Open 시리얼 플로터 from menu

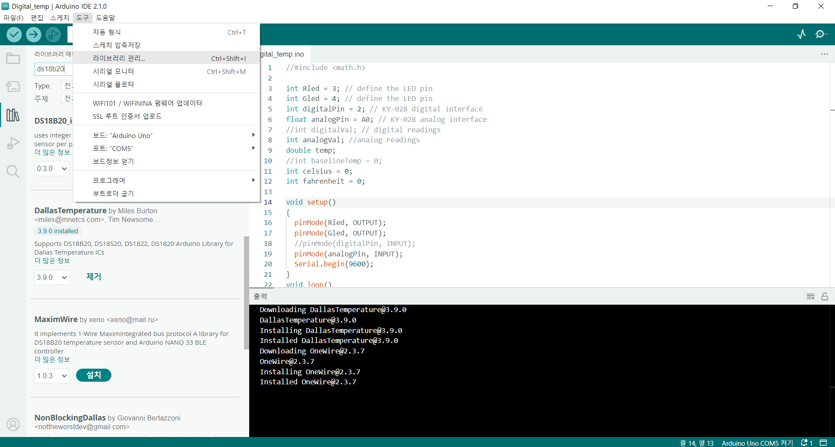(x=167, y=84)
